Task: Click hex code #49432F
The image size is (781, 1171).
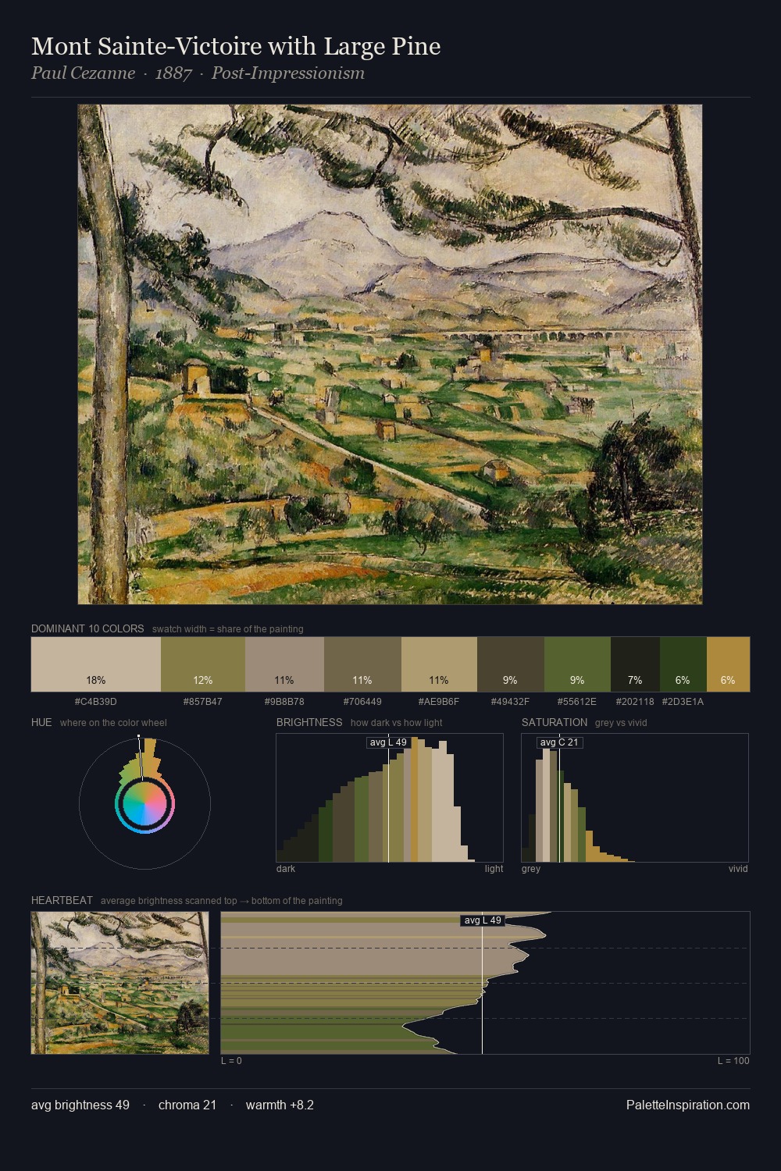Action: point(510,702)
